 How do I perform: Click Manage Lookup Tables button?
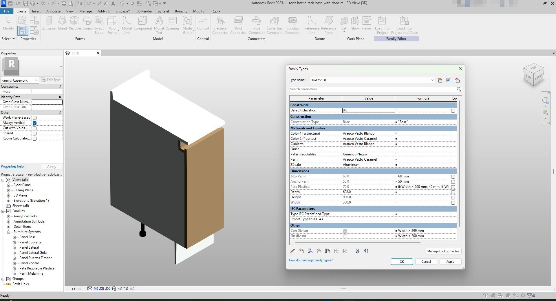point(443,251)
